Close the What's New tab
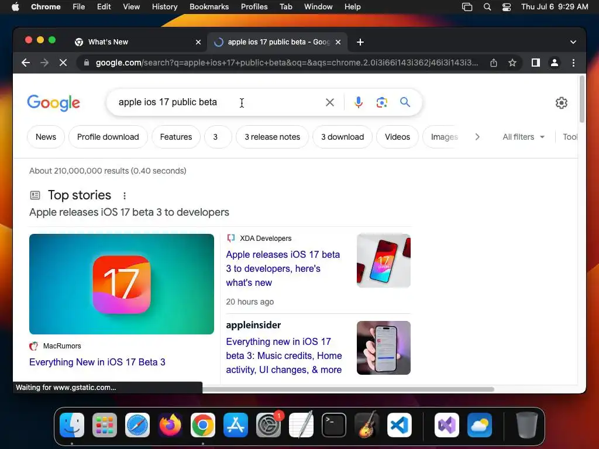Screen dimensions: 599x449 click(198, 42)
